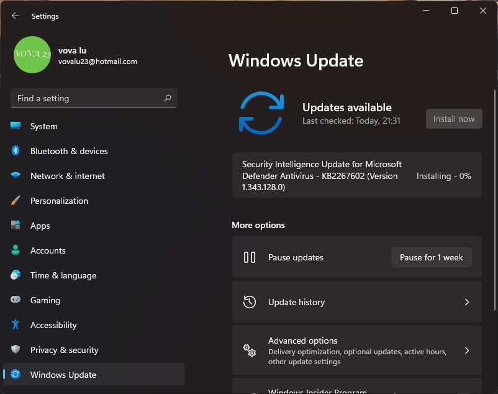
Task: Click the System monitor icon
Action: click(16, 126)
